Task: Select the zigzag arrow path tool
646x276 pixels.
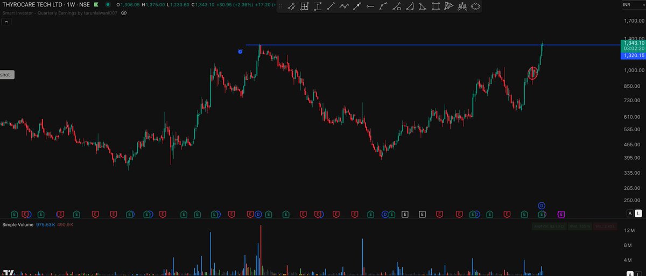Action: click(343, 6)
